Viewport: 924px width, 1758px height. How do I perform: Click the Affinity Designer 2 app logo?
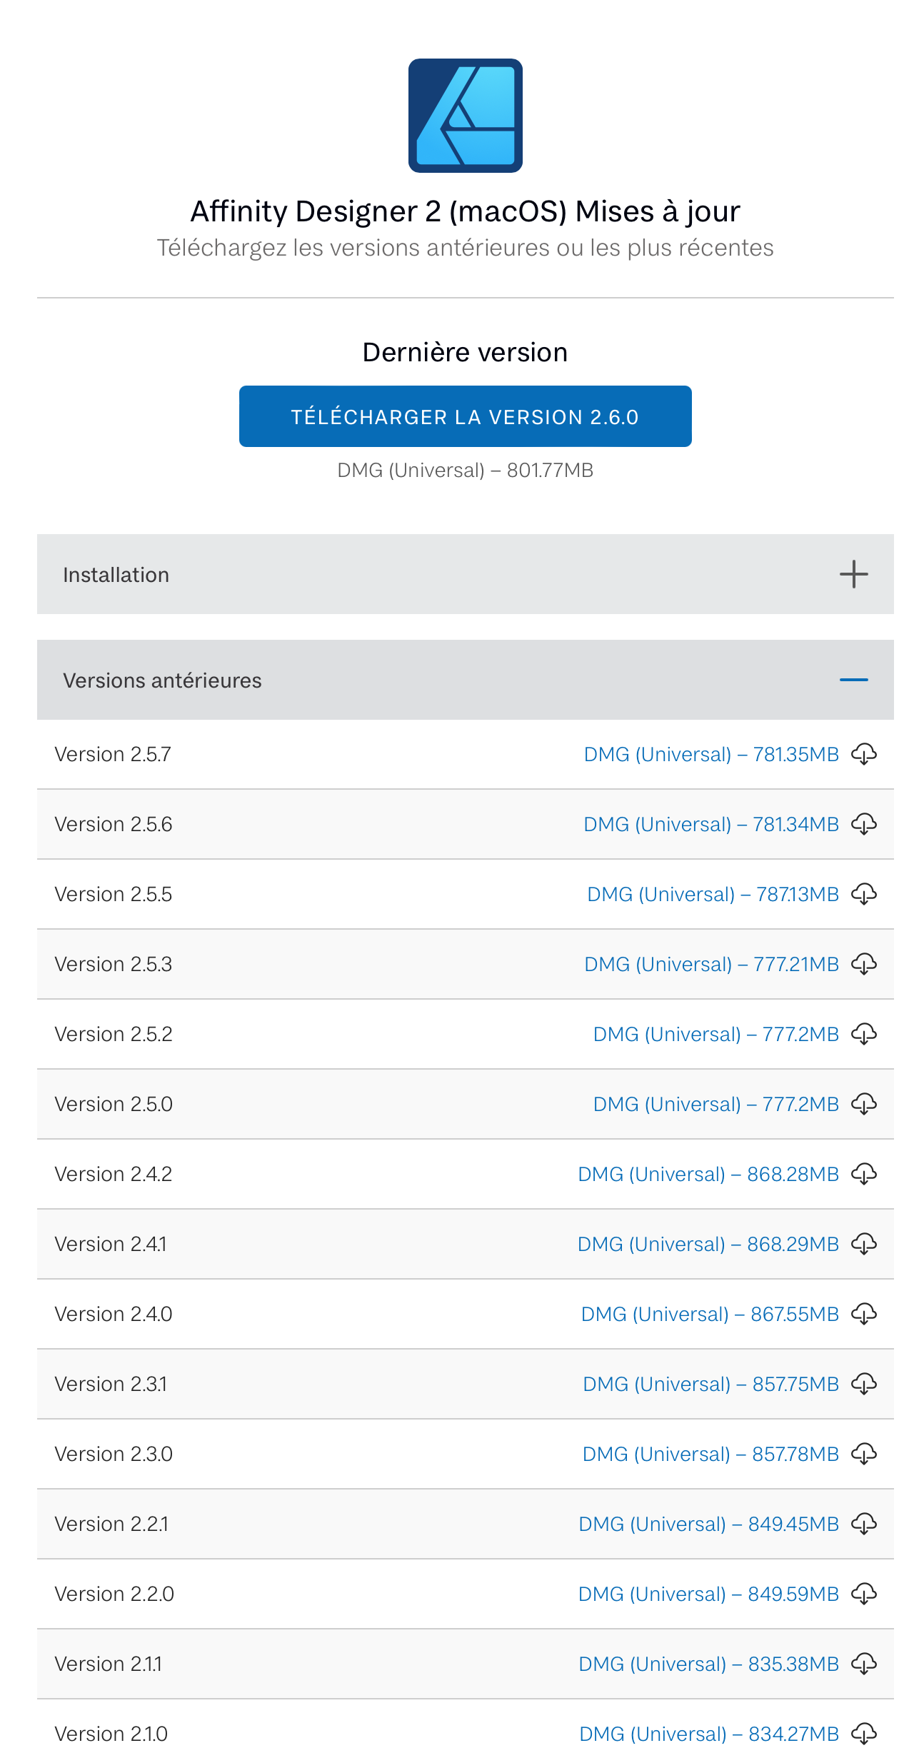click(465, 116)
